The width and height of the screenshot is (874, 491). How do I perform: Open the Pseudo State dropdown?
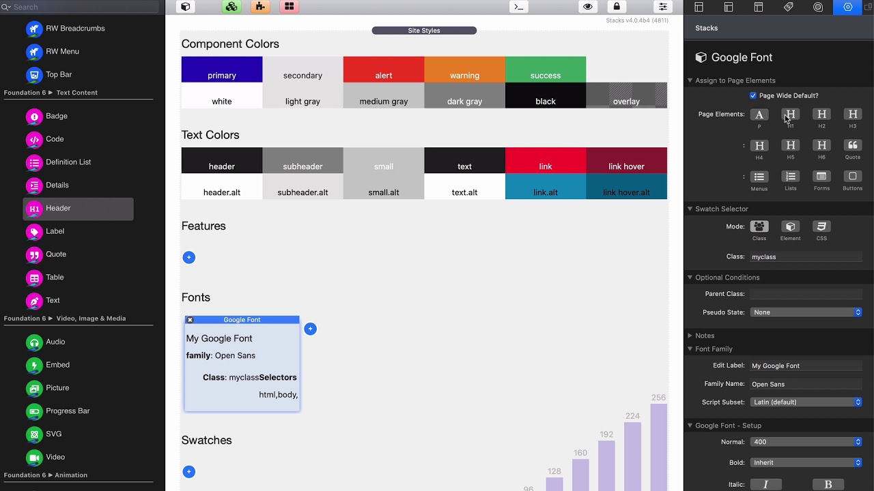pos(806,312)
